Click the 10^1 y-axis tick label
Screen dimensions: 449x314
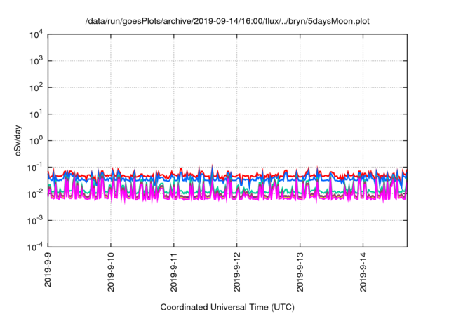coord(35,114)
